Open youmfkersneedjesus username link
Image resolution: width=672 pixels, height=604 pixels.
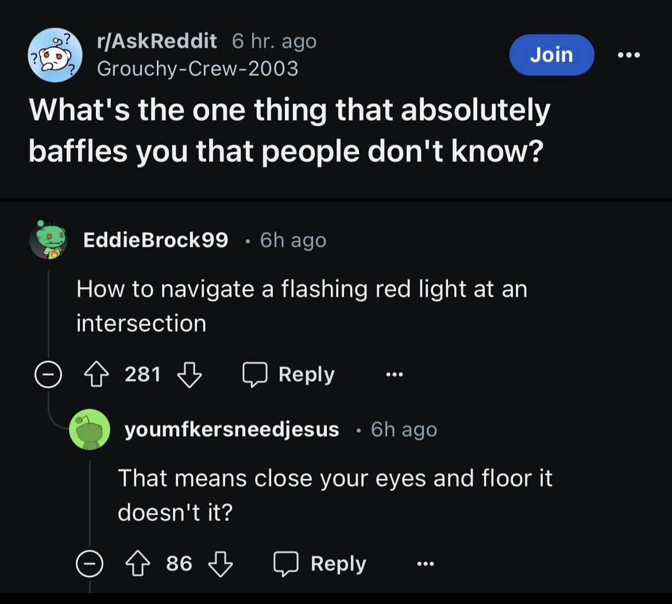[x=231, y=430]
